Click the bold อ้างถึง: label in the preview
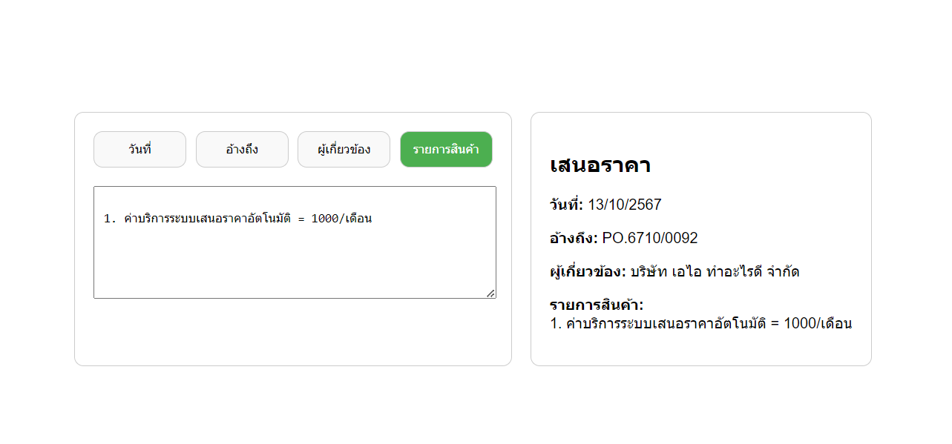Viewport: 952px width, 444px height. point(574,239)
